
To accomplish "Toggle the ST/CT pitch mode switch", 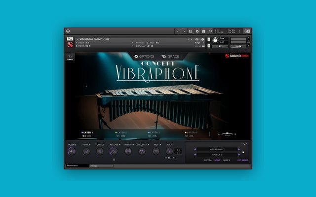I will click(x=169, y=158).
